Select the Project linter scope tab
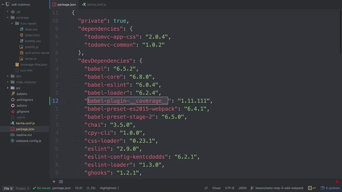Image resolution: width=342 pixels, height=192 pixels. pos(22,188)
